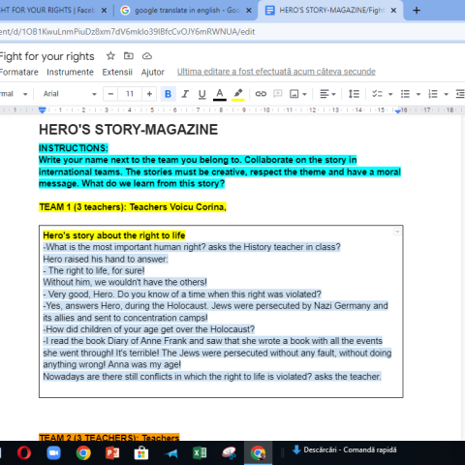Open the 'Ultima editare' version history link
Image resolution: width=465 pixels, height=465 pixels.
[276, 72]
